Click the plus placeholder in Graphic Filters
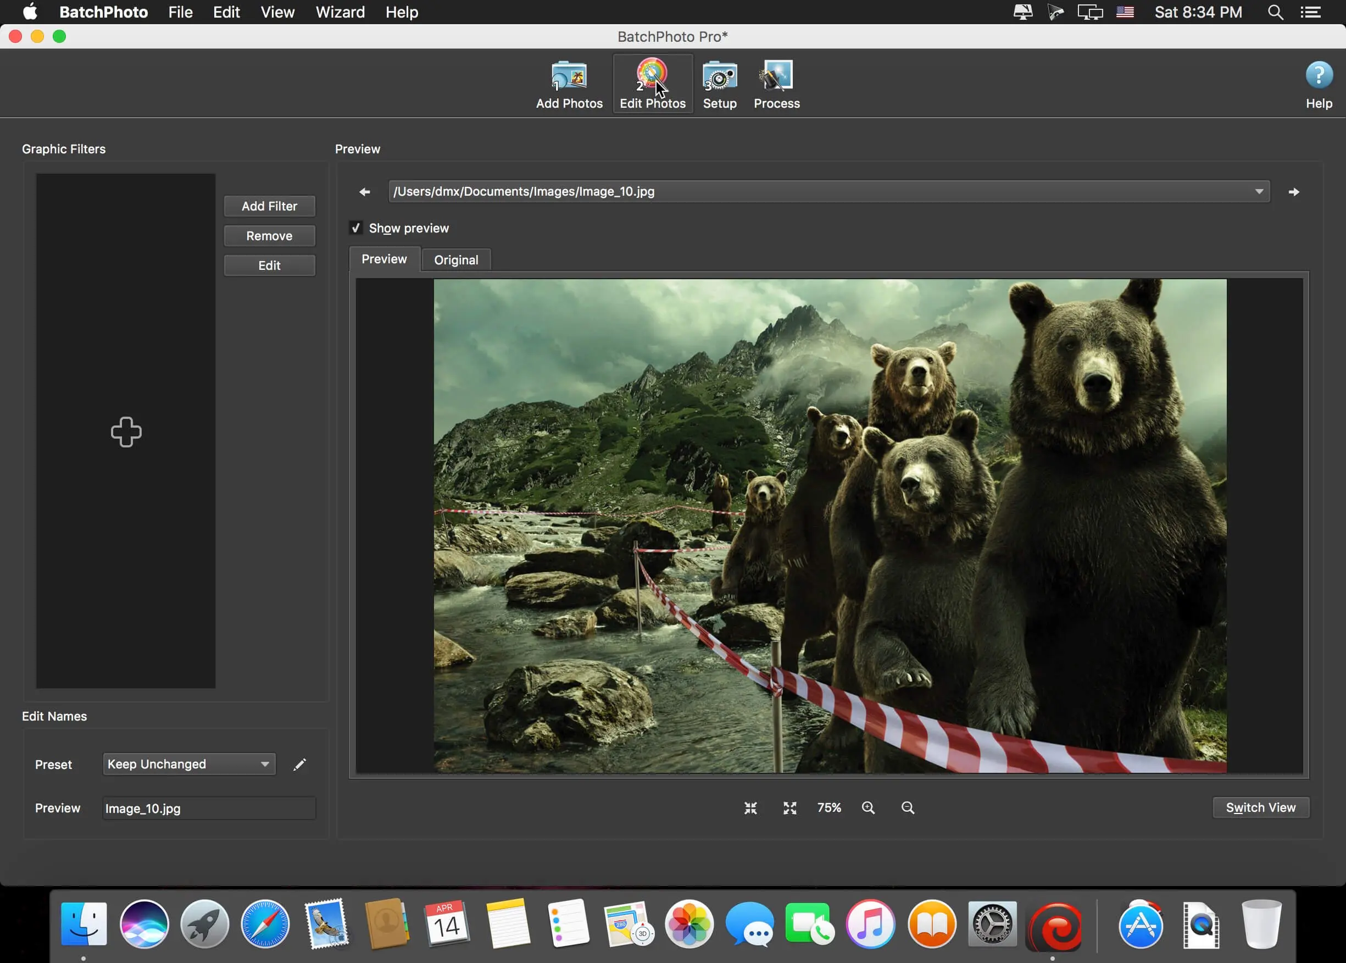The height and width of the screenshot is (963, 1346). coord(126,431)
